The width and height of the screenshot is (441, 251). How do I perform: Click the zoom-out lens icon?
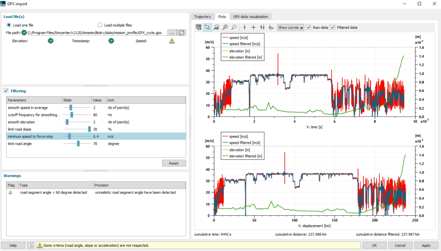225,27
